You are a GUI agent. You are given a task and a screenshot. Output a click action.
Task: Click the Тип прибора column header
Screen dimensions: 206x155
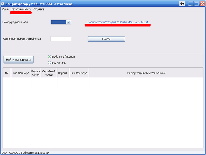tap(21, 73)
